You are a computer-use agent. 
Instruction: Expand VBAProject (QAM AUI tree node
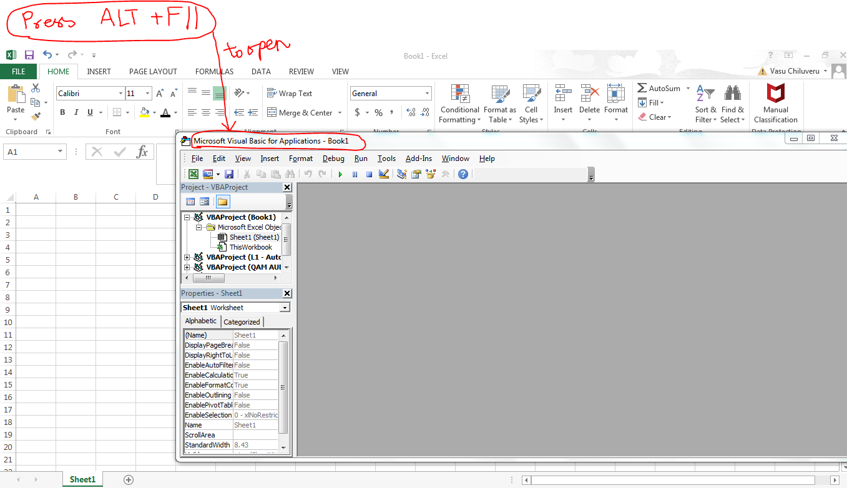click(187, 267)
